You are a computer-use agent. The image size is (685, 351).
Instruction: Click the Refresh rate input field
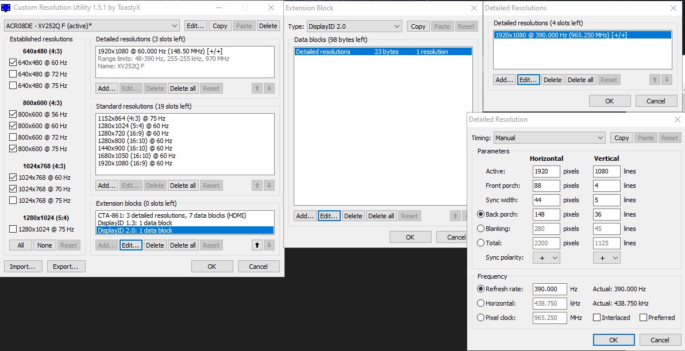click(x=549, y=289)
